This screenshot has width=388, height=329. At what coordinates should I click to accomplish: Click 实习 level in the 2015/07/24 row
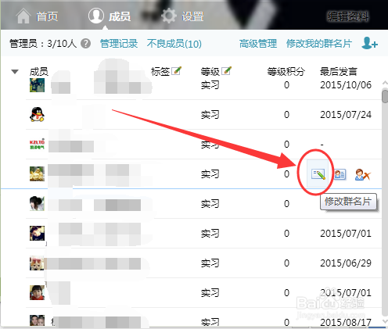[x=210, y=115]
